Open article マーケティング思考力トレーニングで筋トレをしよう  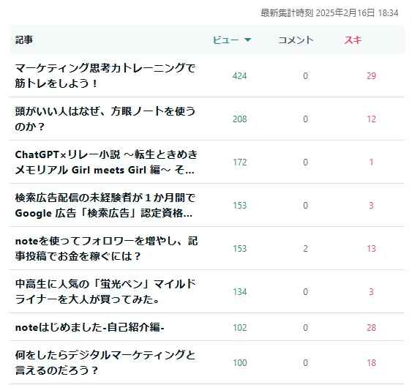[105, 75]
